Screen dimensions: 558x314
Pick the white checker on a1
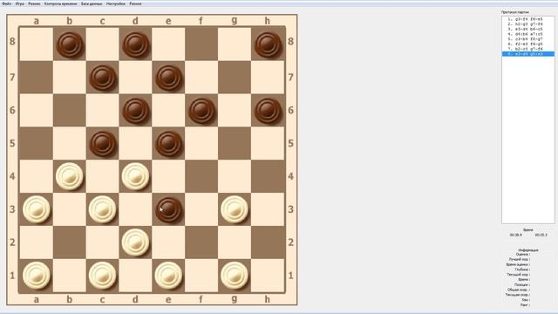pyautogui.click(x=37, y=276)
